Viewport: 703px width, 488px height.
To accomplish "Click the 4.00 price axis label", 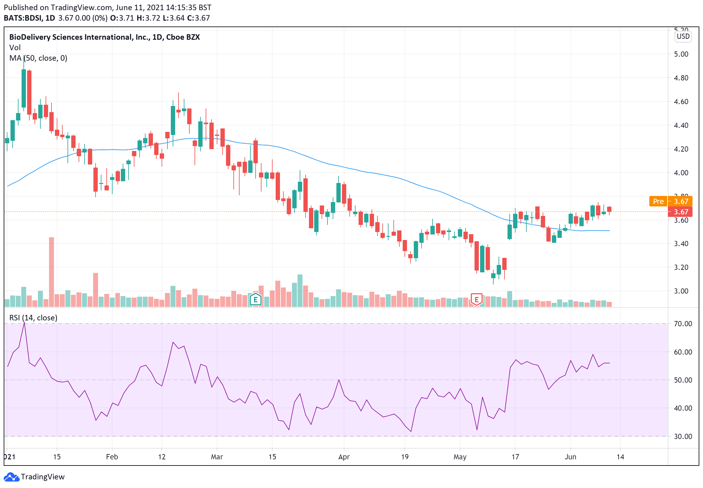I will coord(681,173).
